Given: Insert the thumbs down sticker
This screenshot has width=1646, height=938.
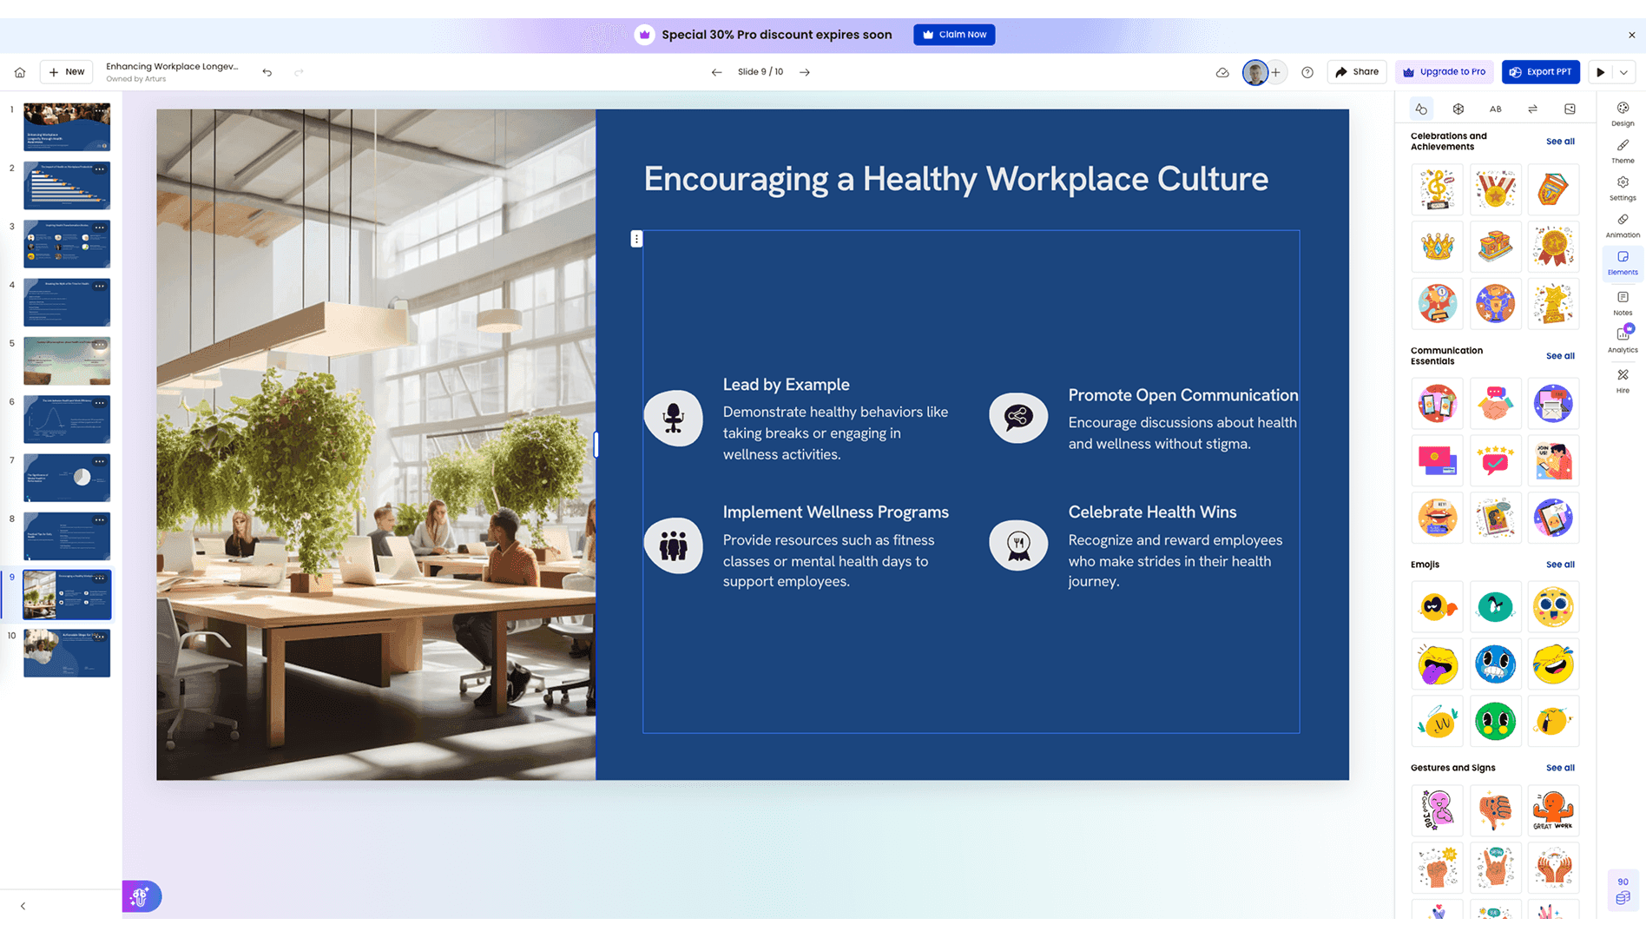Looking at the screenshot, I should (1495, 811).
